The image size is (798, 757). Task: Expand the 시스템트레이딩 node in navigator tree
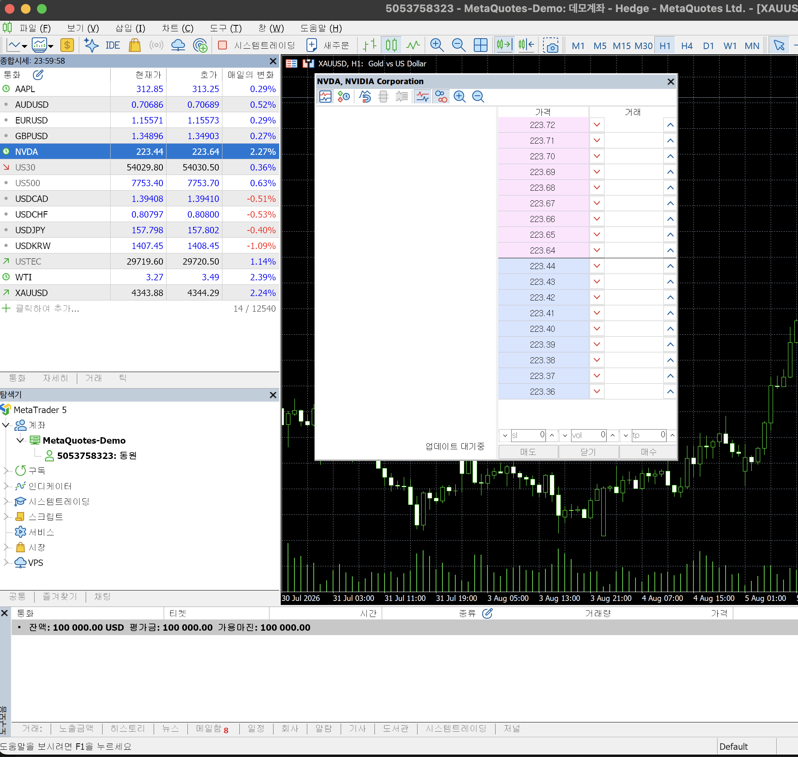6,501
